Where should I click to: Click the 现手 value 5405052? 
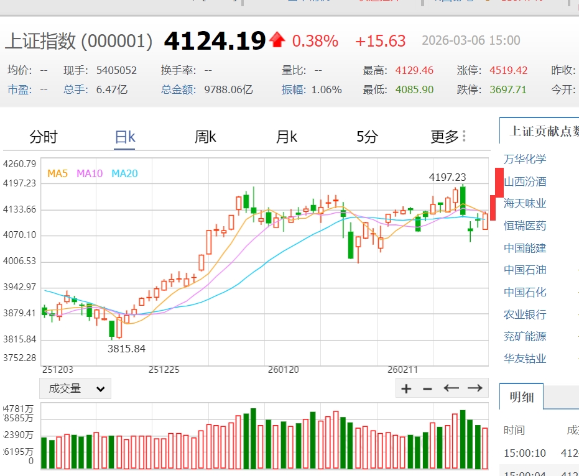[x=116, y=70]
